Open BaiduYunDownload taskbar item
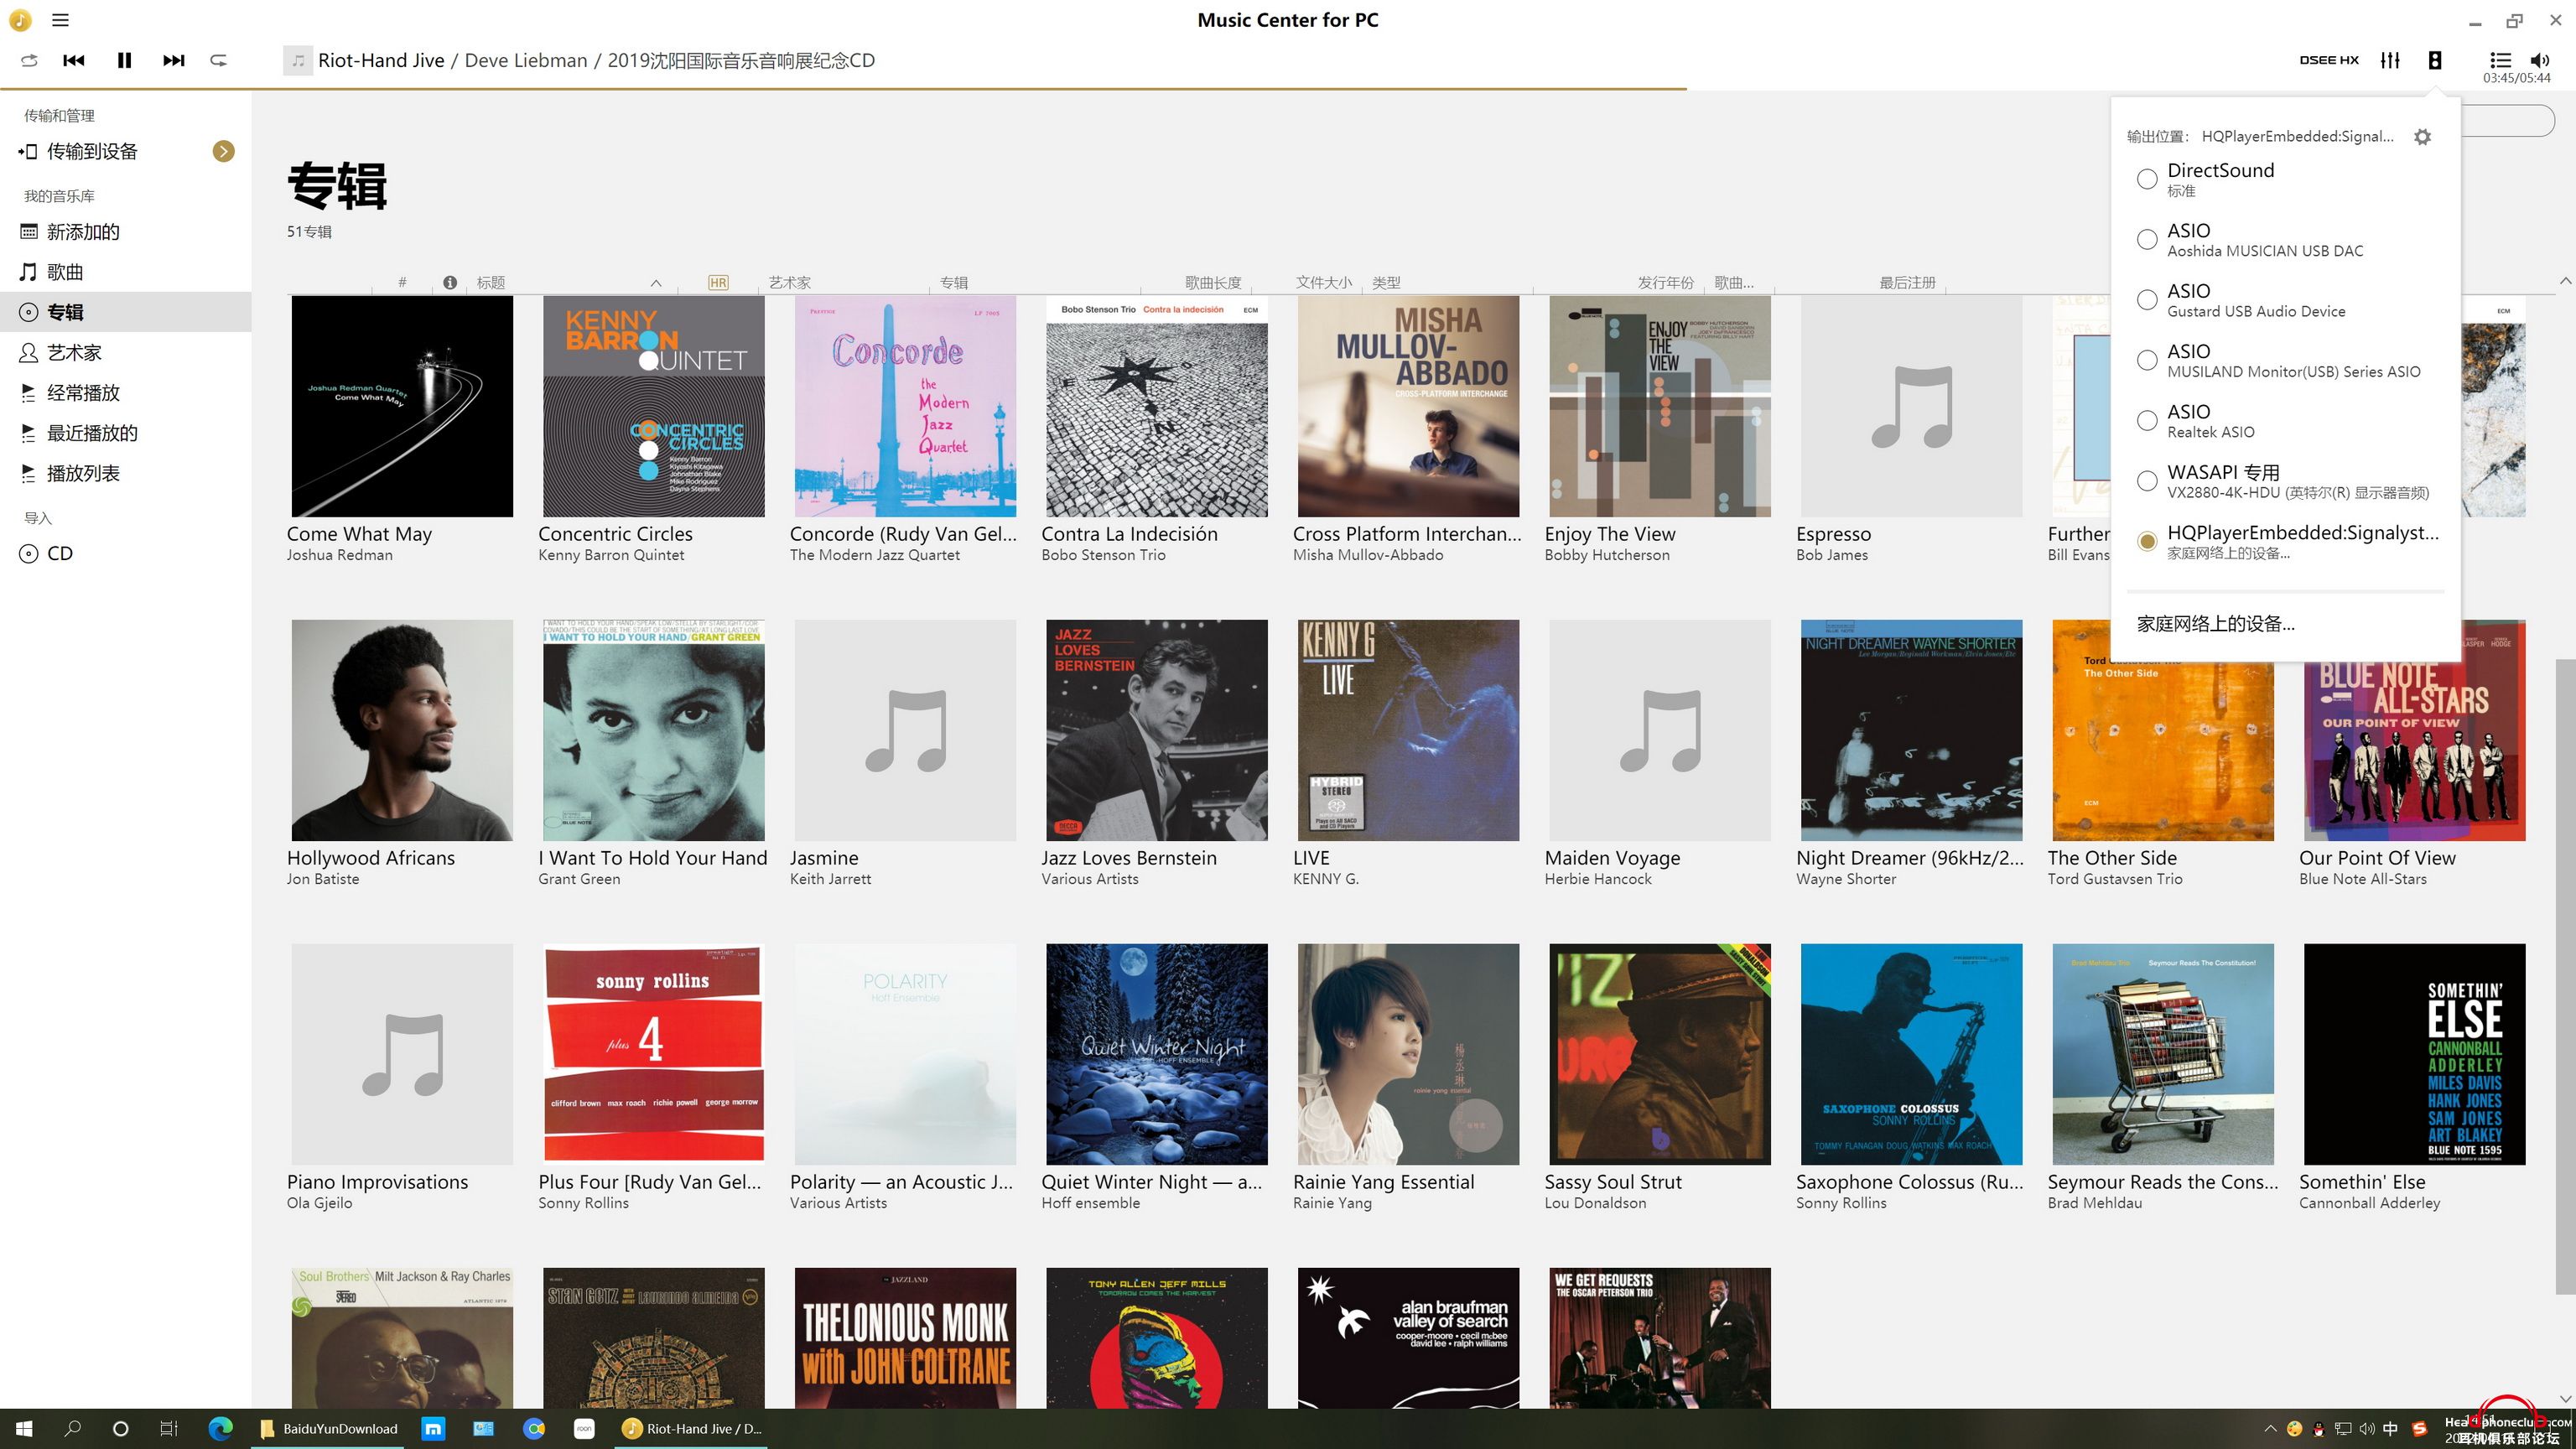 coord(329,1429)
